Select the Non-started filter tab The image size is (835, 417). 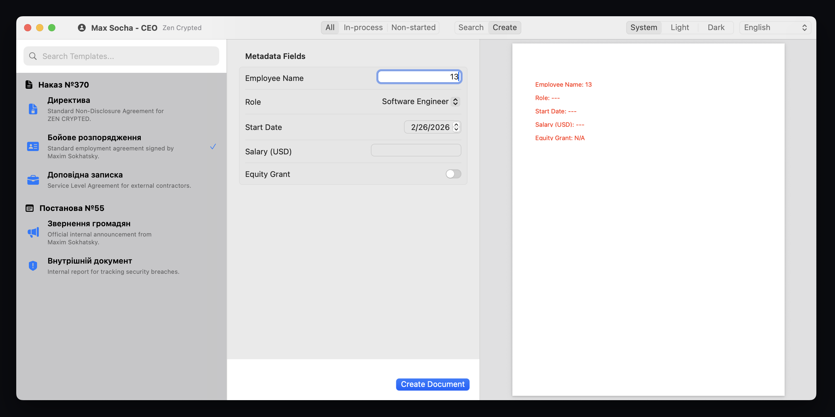(413, 28)
